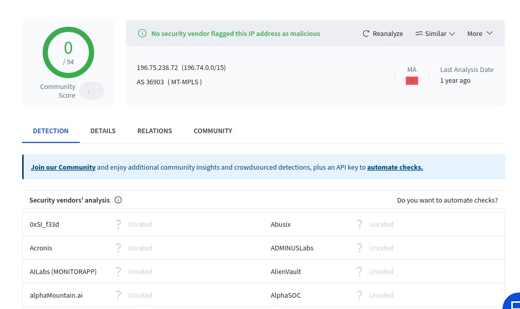This screenshot has height=309, width=520.
Task: Click the alphaMountain.ai vendor name
Action: tap(56, 295)
